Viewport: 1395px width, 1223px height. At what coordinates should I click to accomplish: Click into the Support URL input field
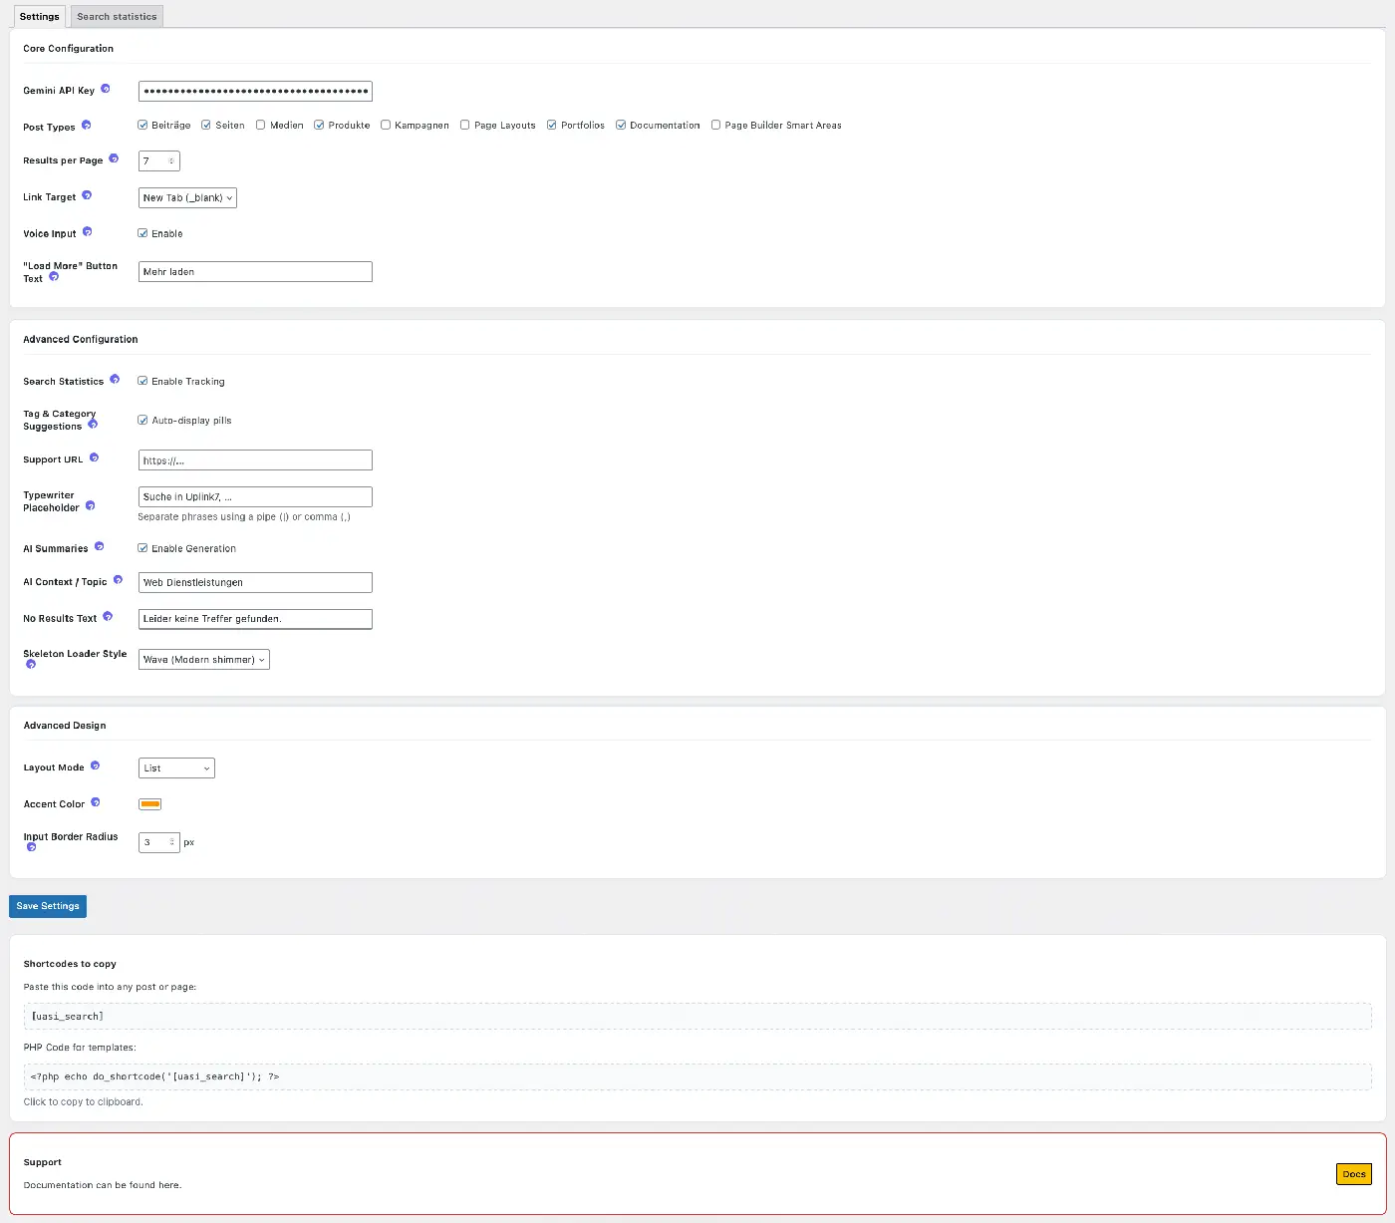pyautogui.click(x=255, y=460)
